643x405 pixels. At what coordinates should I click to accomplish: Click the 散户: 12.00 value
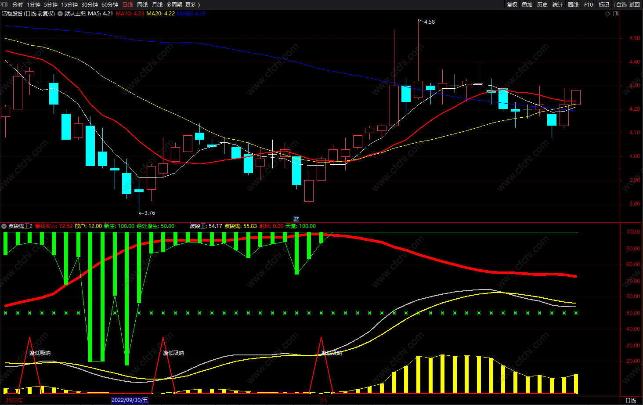point(88,226)
